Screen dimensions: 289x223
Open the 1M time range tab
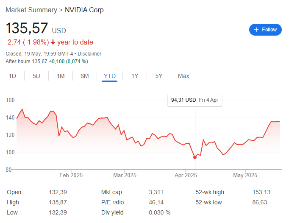pyautogui.click(x=61, y=76)
